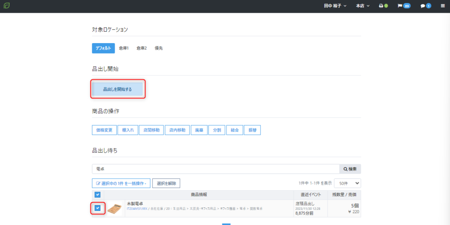450x225 pixels.
Task: Click the 1件中 1-1件 を表示 count text
Action: [315, 183]
